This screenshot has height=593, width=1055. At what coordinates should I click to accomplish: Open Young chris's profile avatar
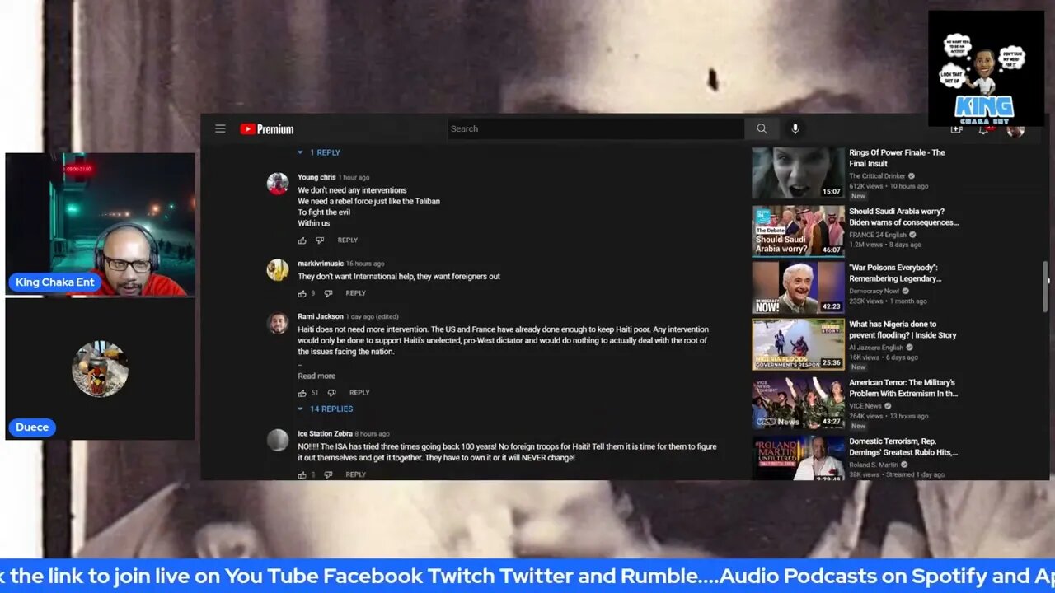click(x=278, y=184)
